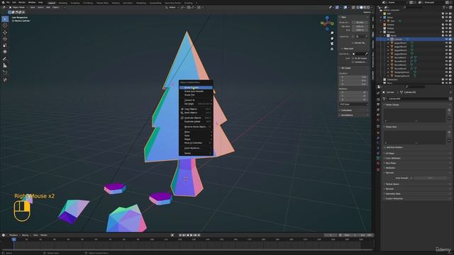Click play button in timeline controls
This screenshot has width=454, height=255.
[192, 235]
